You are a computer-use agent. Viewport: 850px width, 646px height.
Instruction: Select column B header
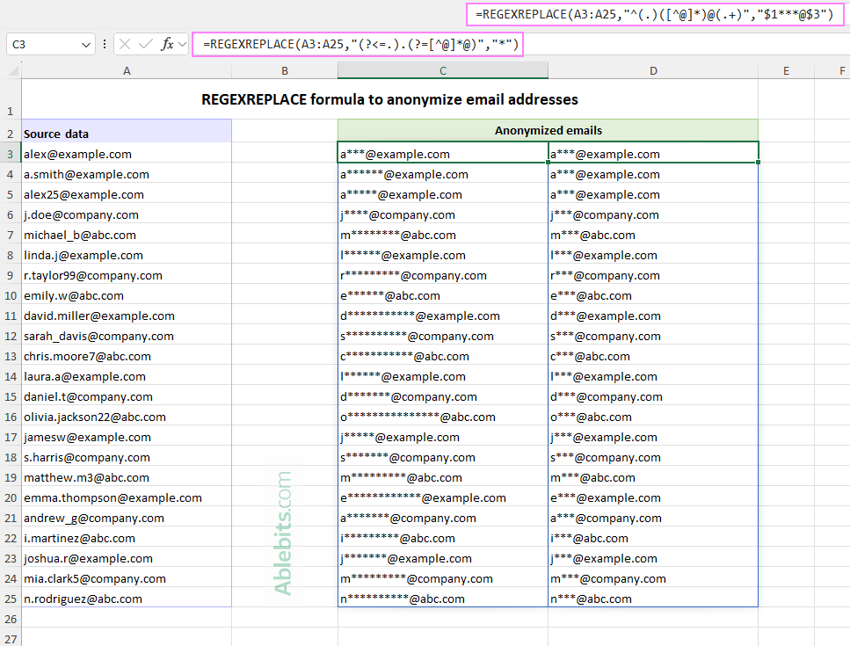(285, 70)
